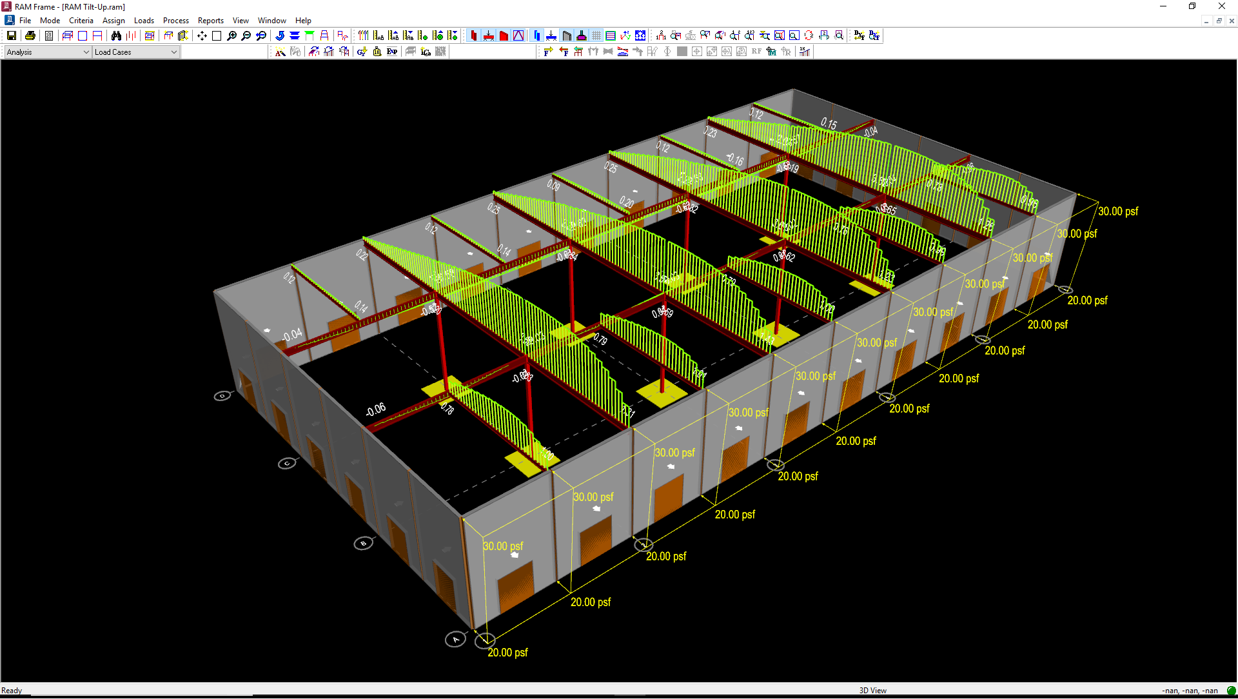
Task: Toggle the red column display button
Action: (474, 35)
